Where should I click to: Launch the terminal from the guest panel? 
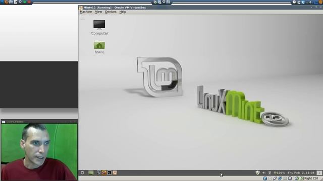(x=110, y=172)
